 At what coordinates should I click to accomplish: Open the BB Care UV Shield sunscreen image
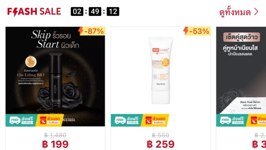161,76
